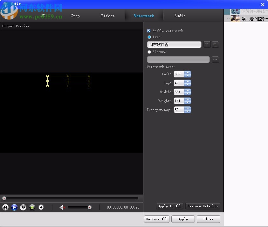Select the fast-forward playback icon

[x=23, y=207]
